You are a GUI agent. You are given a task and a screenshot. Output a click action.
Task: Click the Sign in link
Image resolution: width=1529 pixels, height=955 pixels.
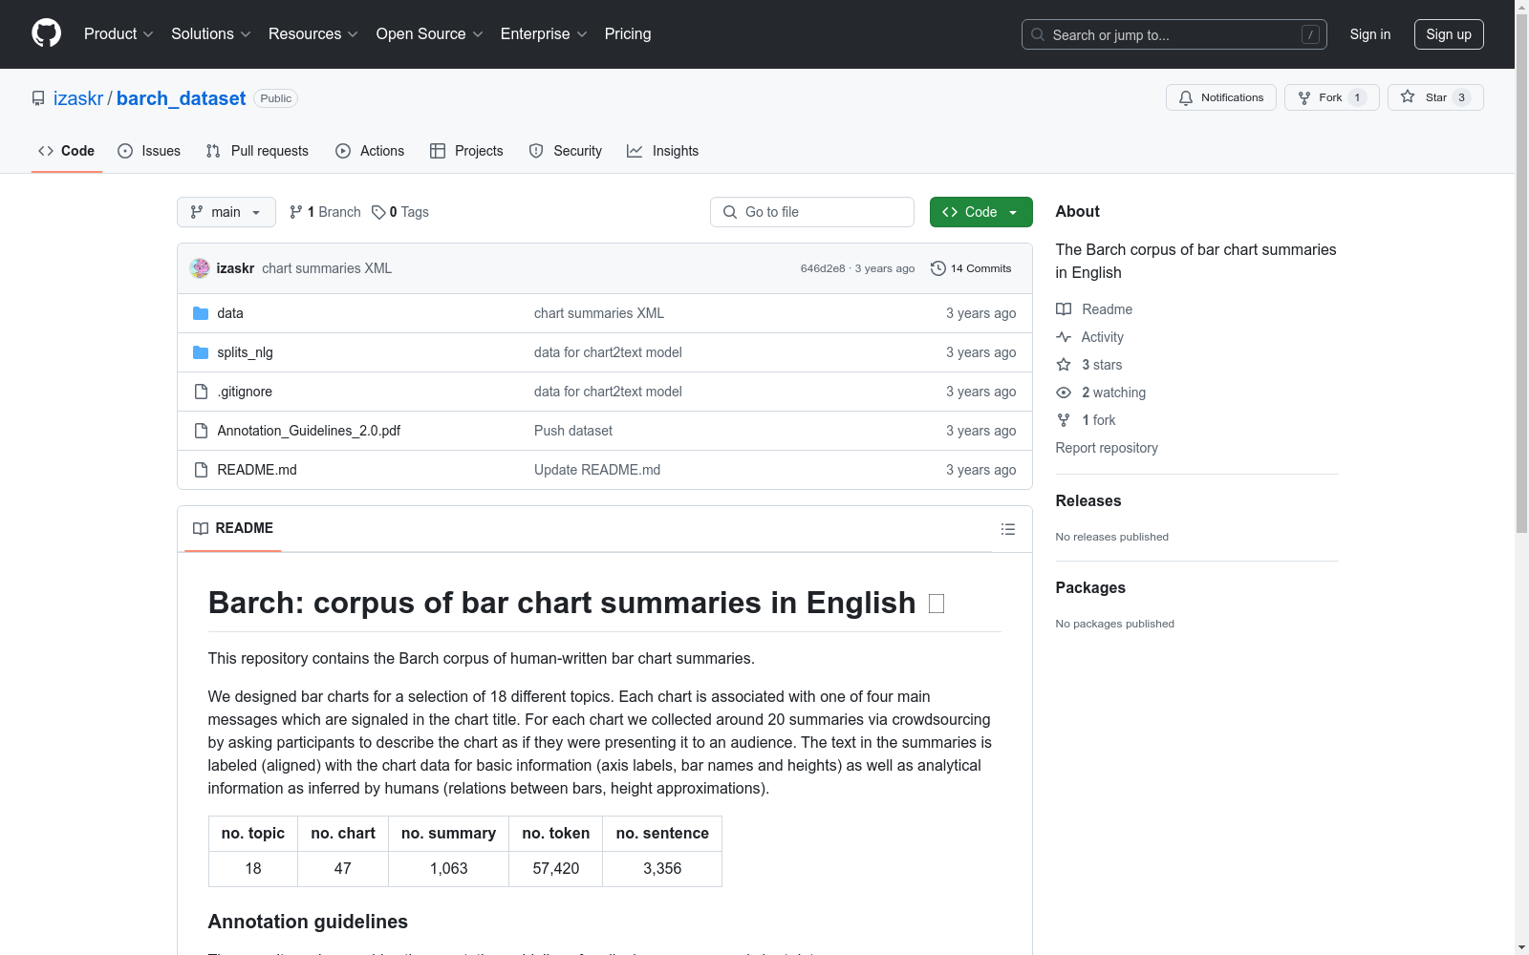1370,34
